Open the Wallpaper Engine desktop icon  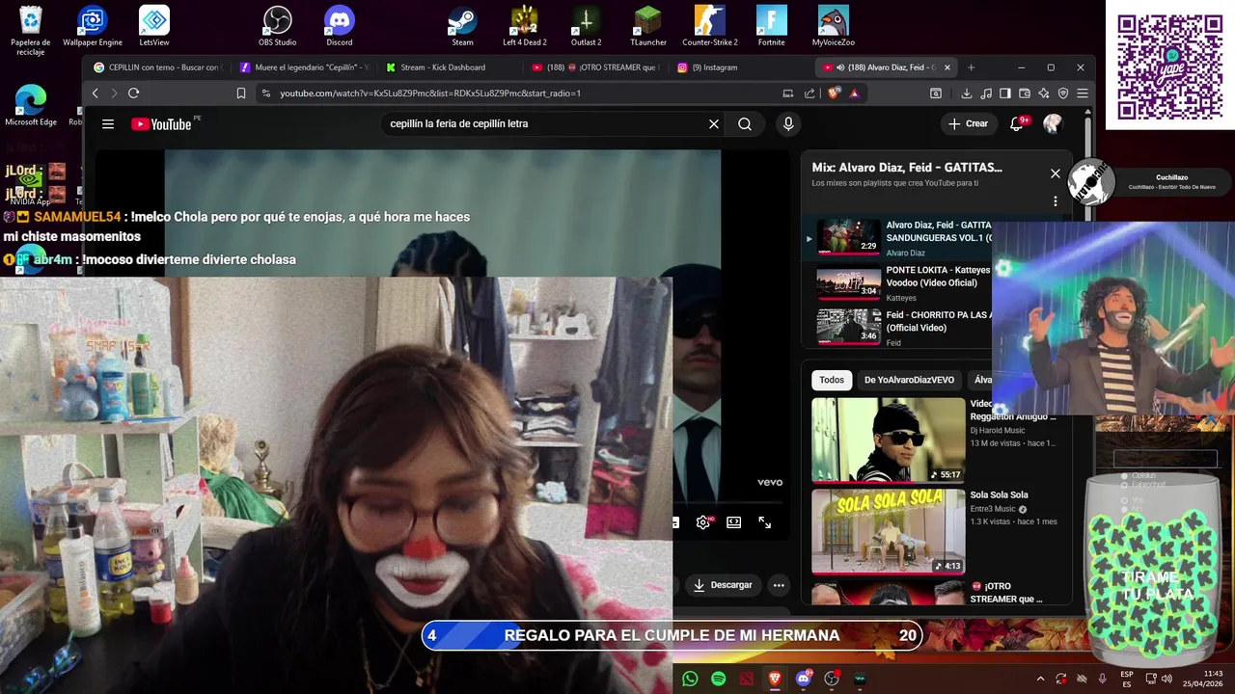pyautogui.click(x=93, y=26)
